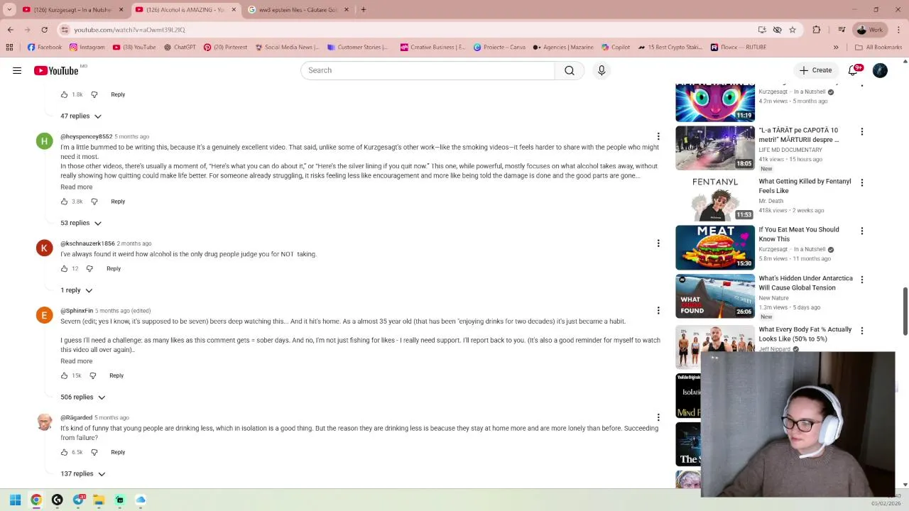This screenshot has height=511, width=909.
Task: Open Copilot bookmark
Action: 616,48
